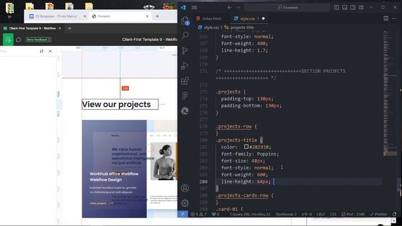
Task: Click the Workhub office Webflow card
Action: click(114, 169)
